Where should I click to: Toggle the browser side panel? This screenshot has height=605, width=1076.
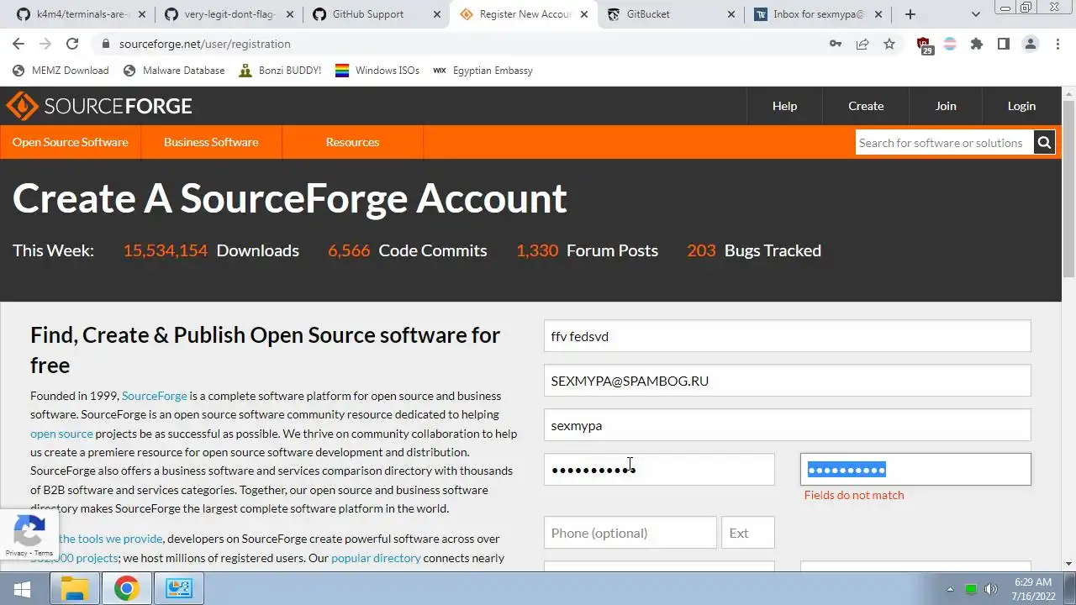[1004, 44]
